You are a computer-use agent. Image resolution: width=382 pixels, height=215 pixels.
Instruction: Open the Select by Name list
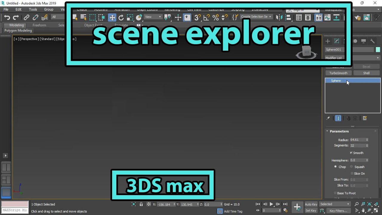84,17
